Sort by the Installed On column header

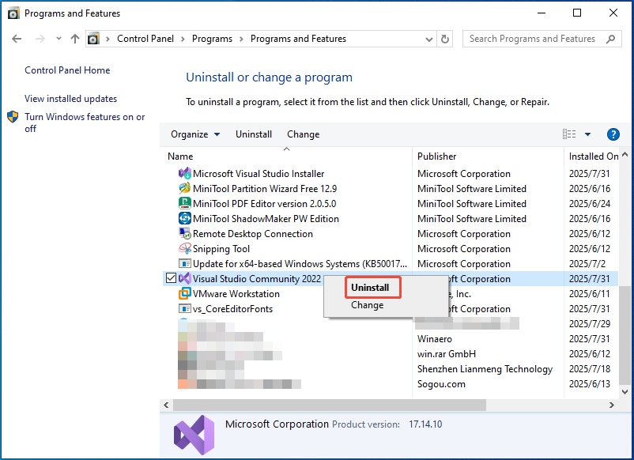(593, 156)
